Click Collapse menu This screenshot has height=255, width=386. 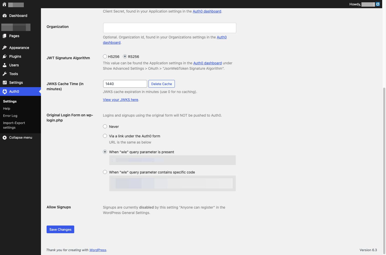click(20, 138)
